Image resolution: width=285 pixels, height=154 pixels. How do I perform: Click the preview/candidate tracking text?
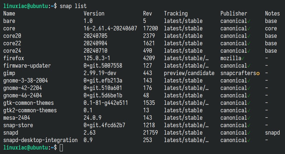coord(189,73)
